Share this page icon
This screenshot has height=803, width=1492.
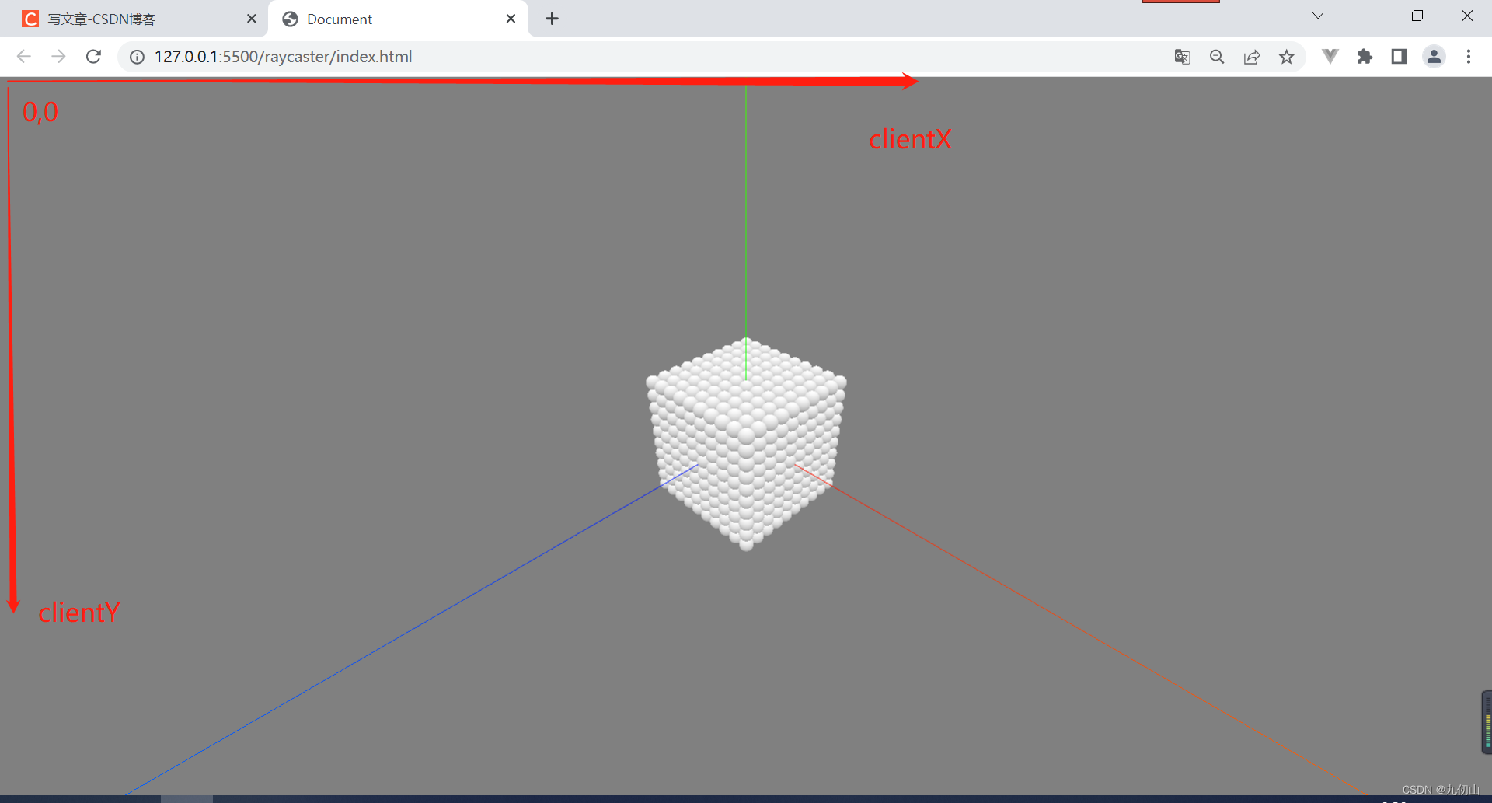coord(1252,57)
